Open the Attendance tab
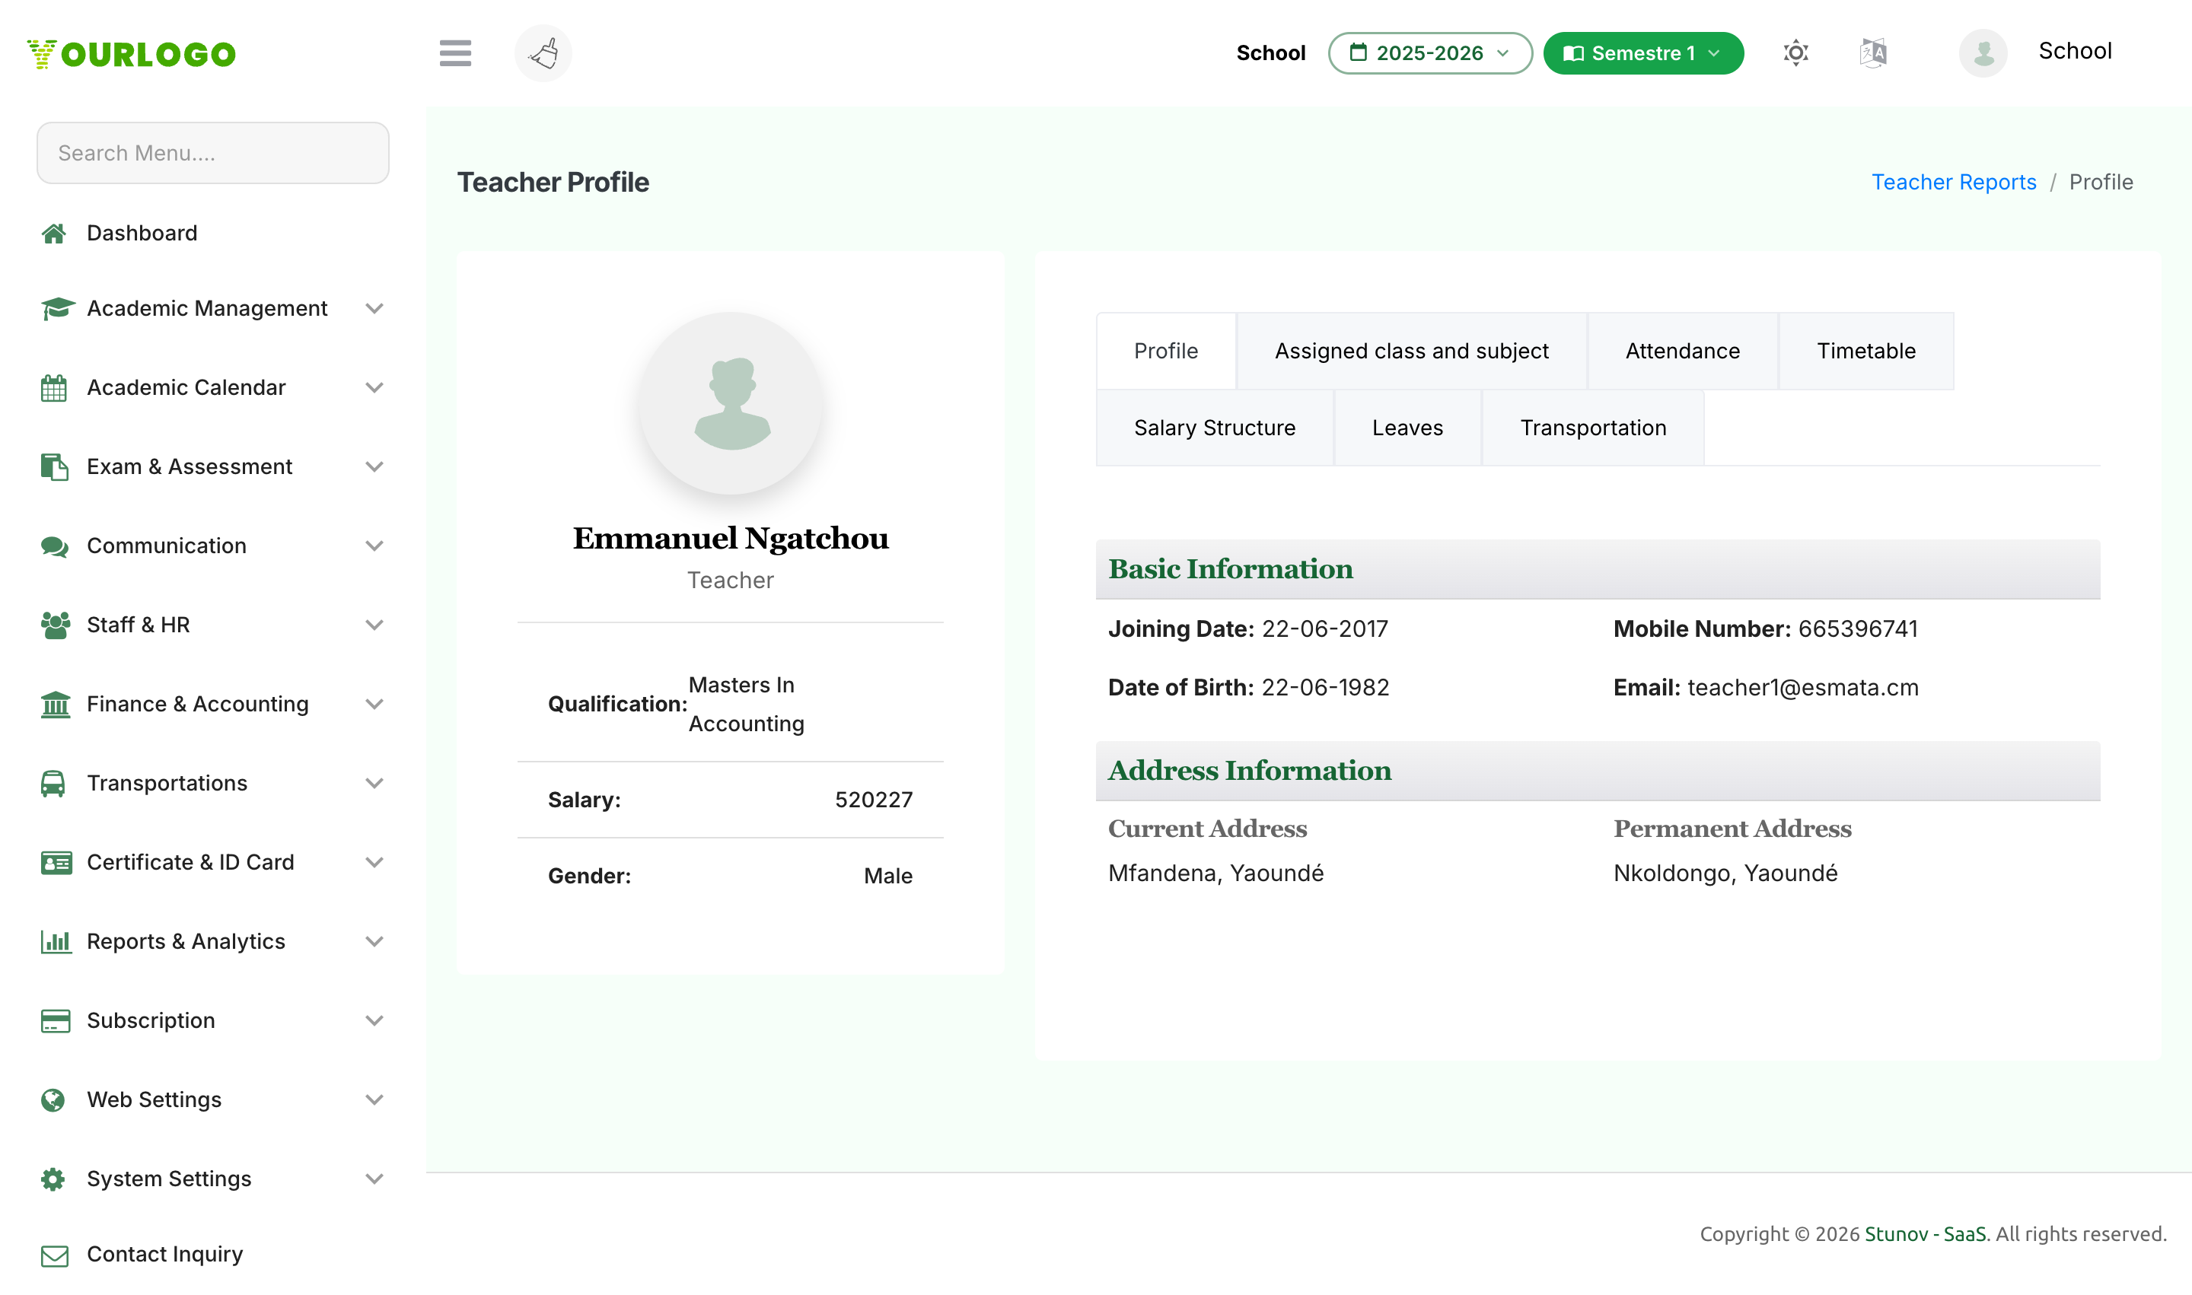Screen dimensions: 2192x1295 1682,351
